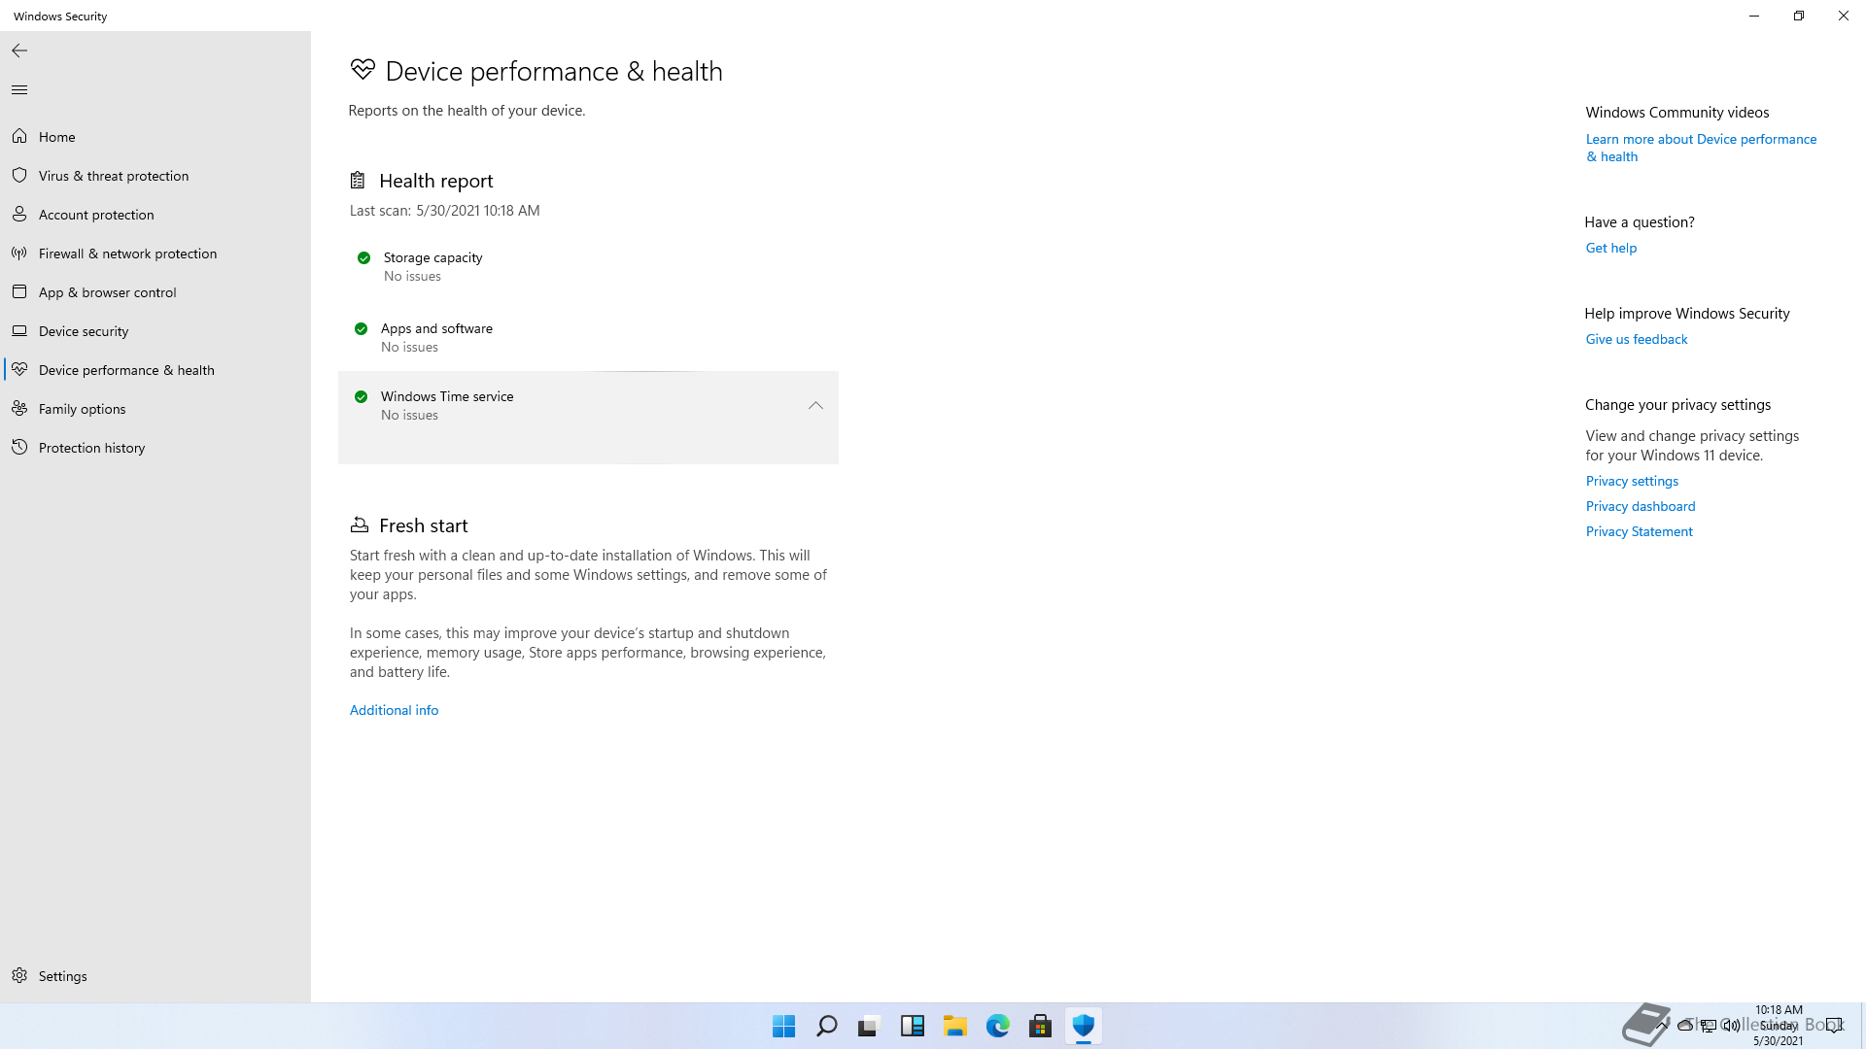Screen dimensions: 1866x1049
Task: Click Device security laptop icon
Action: [x=19, y=331]
